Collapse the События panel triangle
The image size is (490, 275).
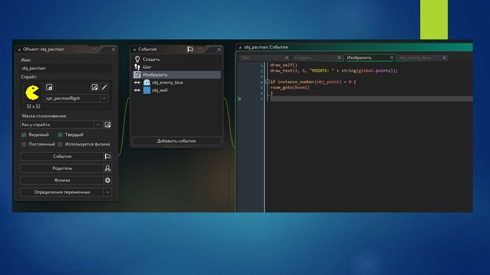(x=134, y=49)
